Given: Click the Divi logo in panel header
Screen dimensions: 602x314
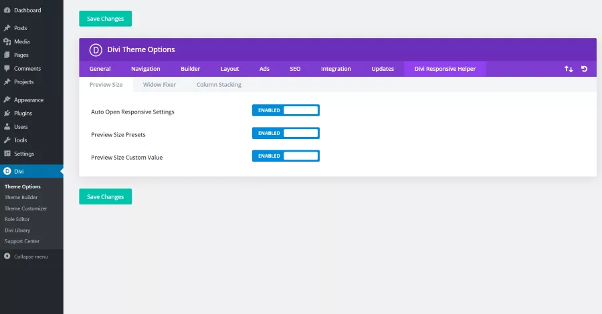Looking at the screenshot, I should (x=96, y=50).
